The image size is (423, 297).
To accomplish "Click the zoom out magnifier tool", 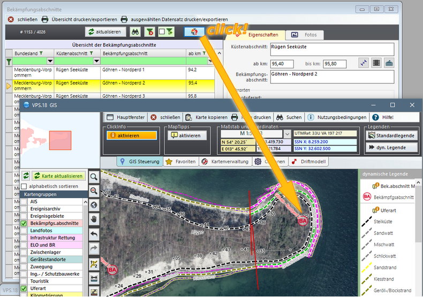I will tap(94, 191).
